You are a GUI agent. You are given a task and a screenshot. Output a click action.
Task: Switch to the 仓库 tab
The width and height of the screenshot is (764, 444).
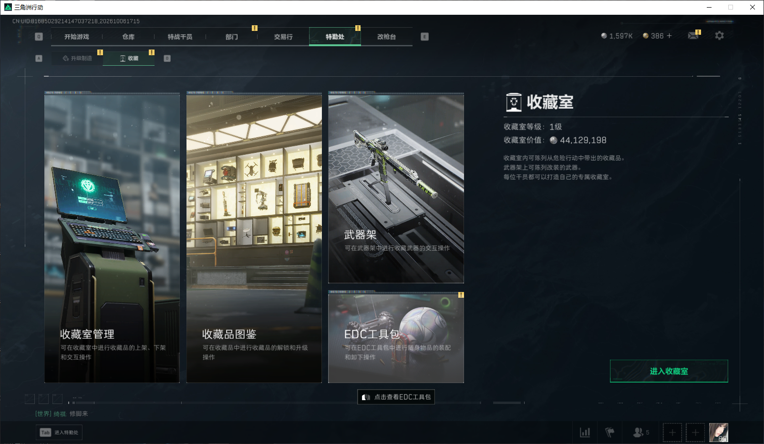tap(128, 37)
